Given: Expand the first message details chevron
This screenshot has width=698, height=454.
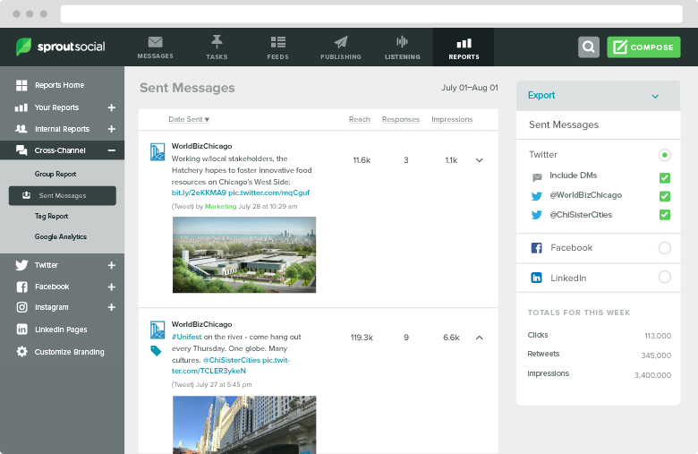Looking at the screenshot, I should pos(480,160).
